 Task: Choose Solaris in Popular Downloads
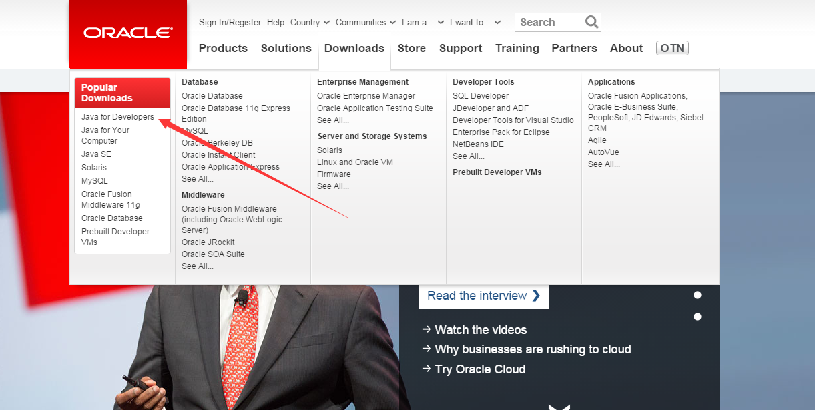[94, 168]
